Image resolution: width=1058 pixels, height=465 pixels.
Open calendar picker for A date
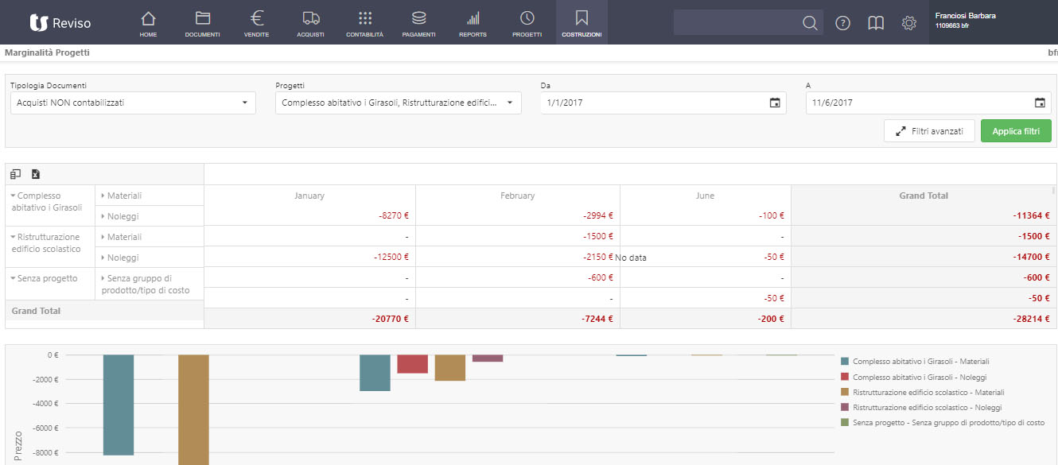click(1040, 103)
